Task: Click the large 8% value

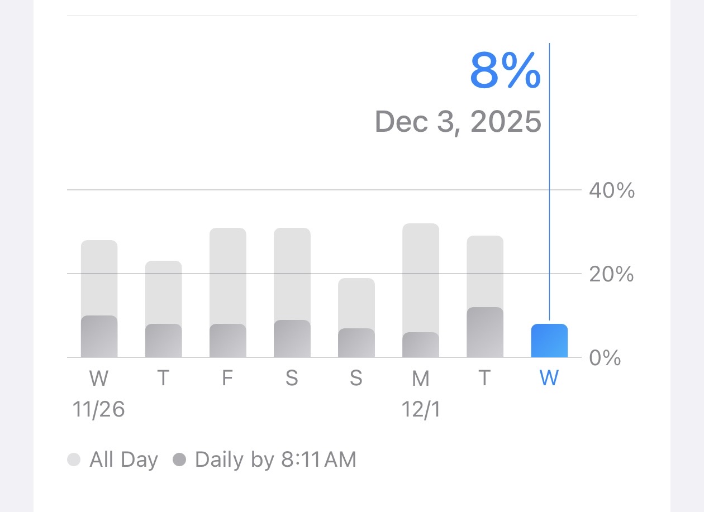Action: (505, 70)
